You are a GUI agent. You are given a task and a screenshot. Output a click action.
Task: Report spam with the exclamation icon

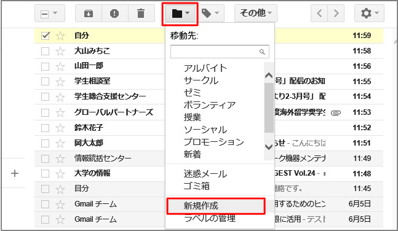point(114,13)
